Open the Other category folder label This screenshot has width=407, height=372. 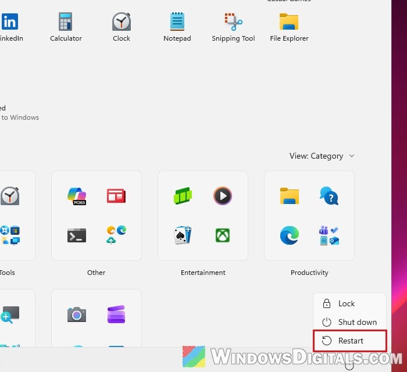(x=97, y=273)
